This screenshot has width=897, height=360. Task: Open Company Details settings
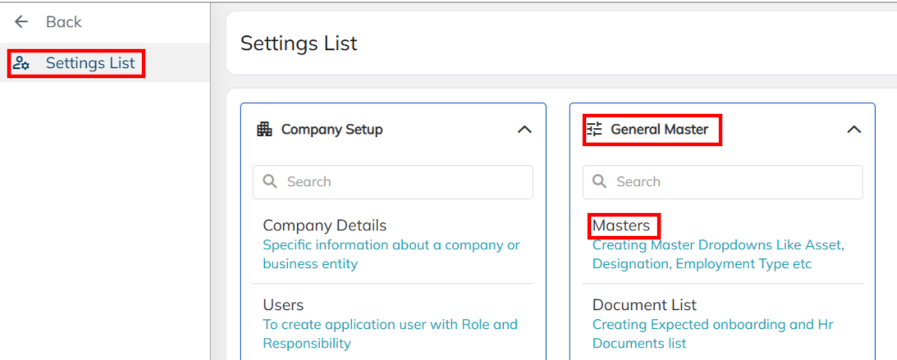324,226
